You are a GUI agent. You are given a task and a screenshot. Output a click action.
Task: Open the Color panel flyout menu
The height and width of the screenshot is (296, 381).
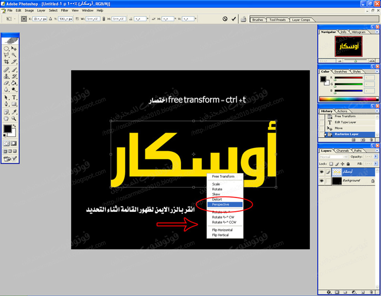coord(377,71)
